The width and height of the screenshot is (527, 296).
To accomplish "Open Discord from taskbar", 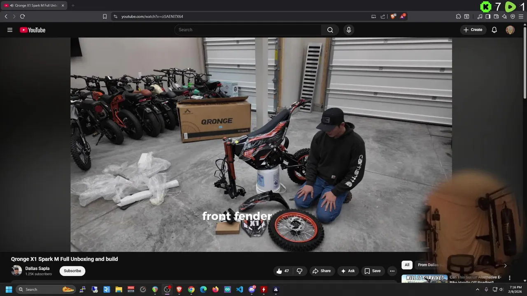I will tap(252, 289).
